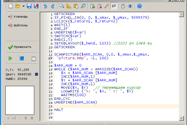
Task: Undo the last edit
Action: click(46, 6)
